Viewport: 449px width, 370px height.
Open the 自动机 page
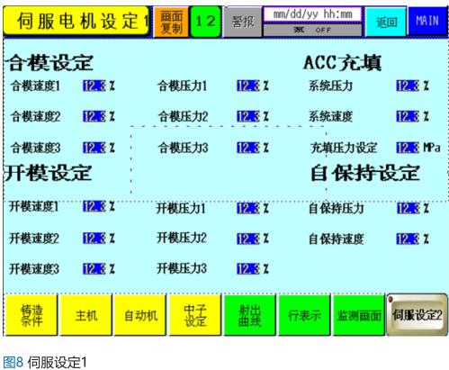coord(140,315)
